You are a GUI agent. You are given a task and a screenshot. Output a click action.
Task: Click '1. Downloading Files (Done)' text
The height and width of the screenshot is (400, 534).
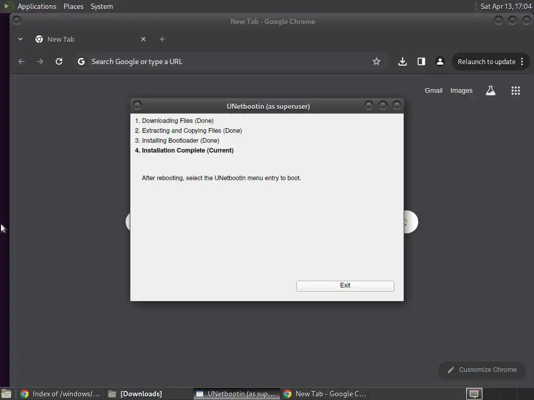(174, 121)
